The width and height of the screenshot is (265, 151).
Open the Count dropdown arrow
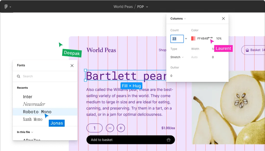point(186,39)
